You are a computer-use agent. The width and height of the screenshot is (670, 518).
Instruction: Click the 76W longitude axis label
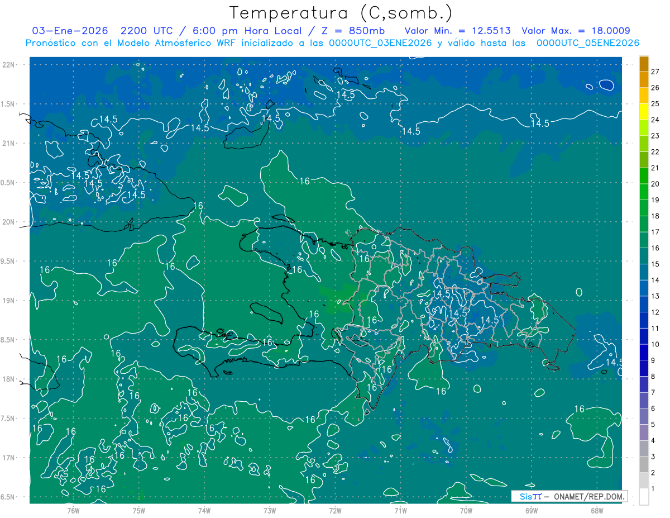[x=73, y=510]
